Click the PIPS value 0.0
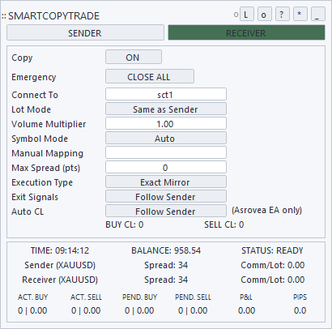Viewport: 332px width, 329px height. [x=300, y=310]
